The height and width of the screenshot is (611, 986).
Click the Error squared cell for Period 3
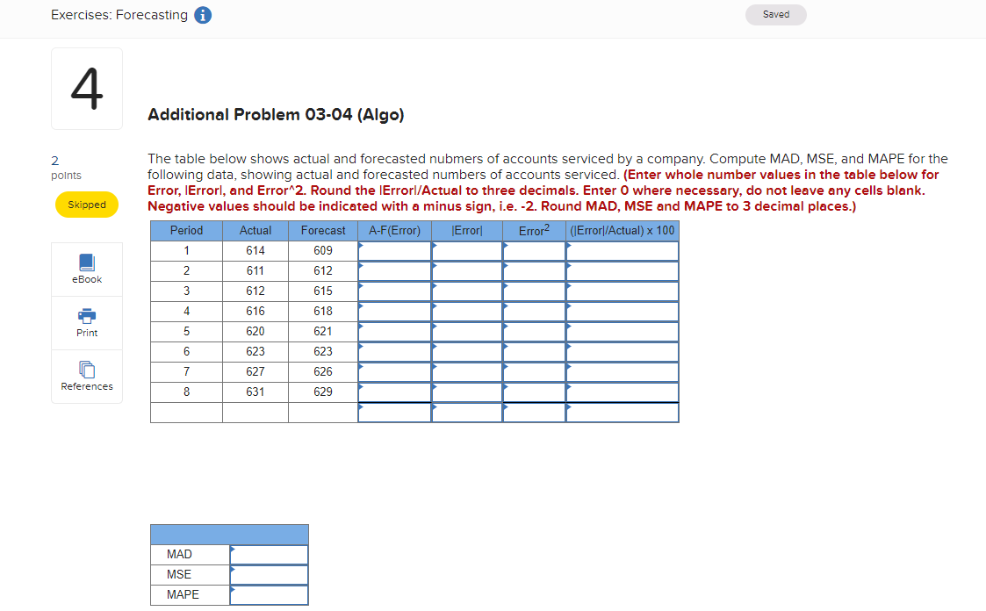tap(535, 291)
